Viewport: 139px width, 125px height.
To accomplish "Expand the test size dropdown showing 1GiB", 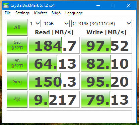I will click(56, 23).
